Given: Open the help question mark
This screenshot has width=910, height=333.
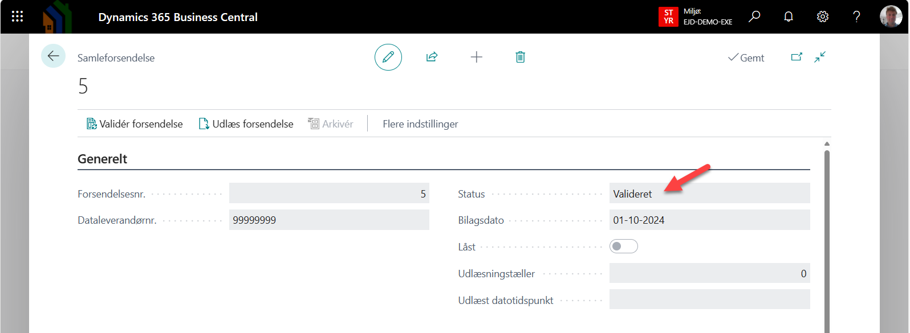Looking at the screenshot, I should coord(856,17).
